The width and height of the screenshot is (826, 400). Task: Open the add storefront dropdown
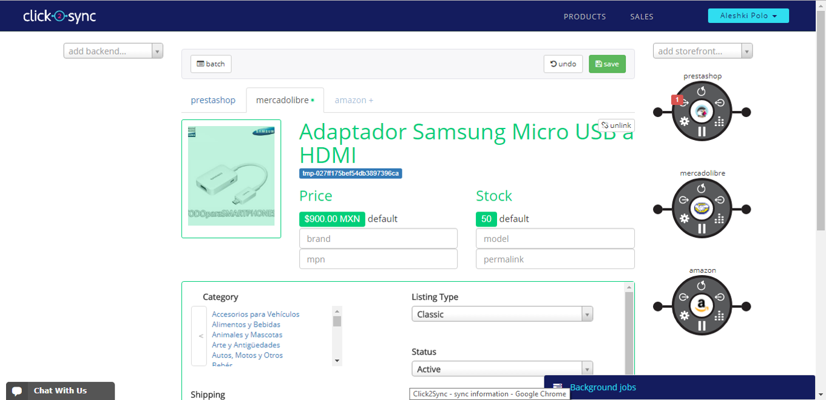pos(703,51)
